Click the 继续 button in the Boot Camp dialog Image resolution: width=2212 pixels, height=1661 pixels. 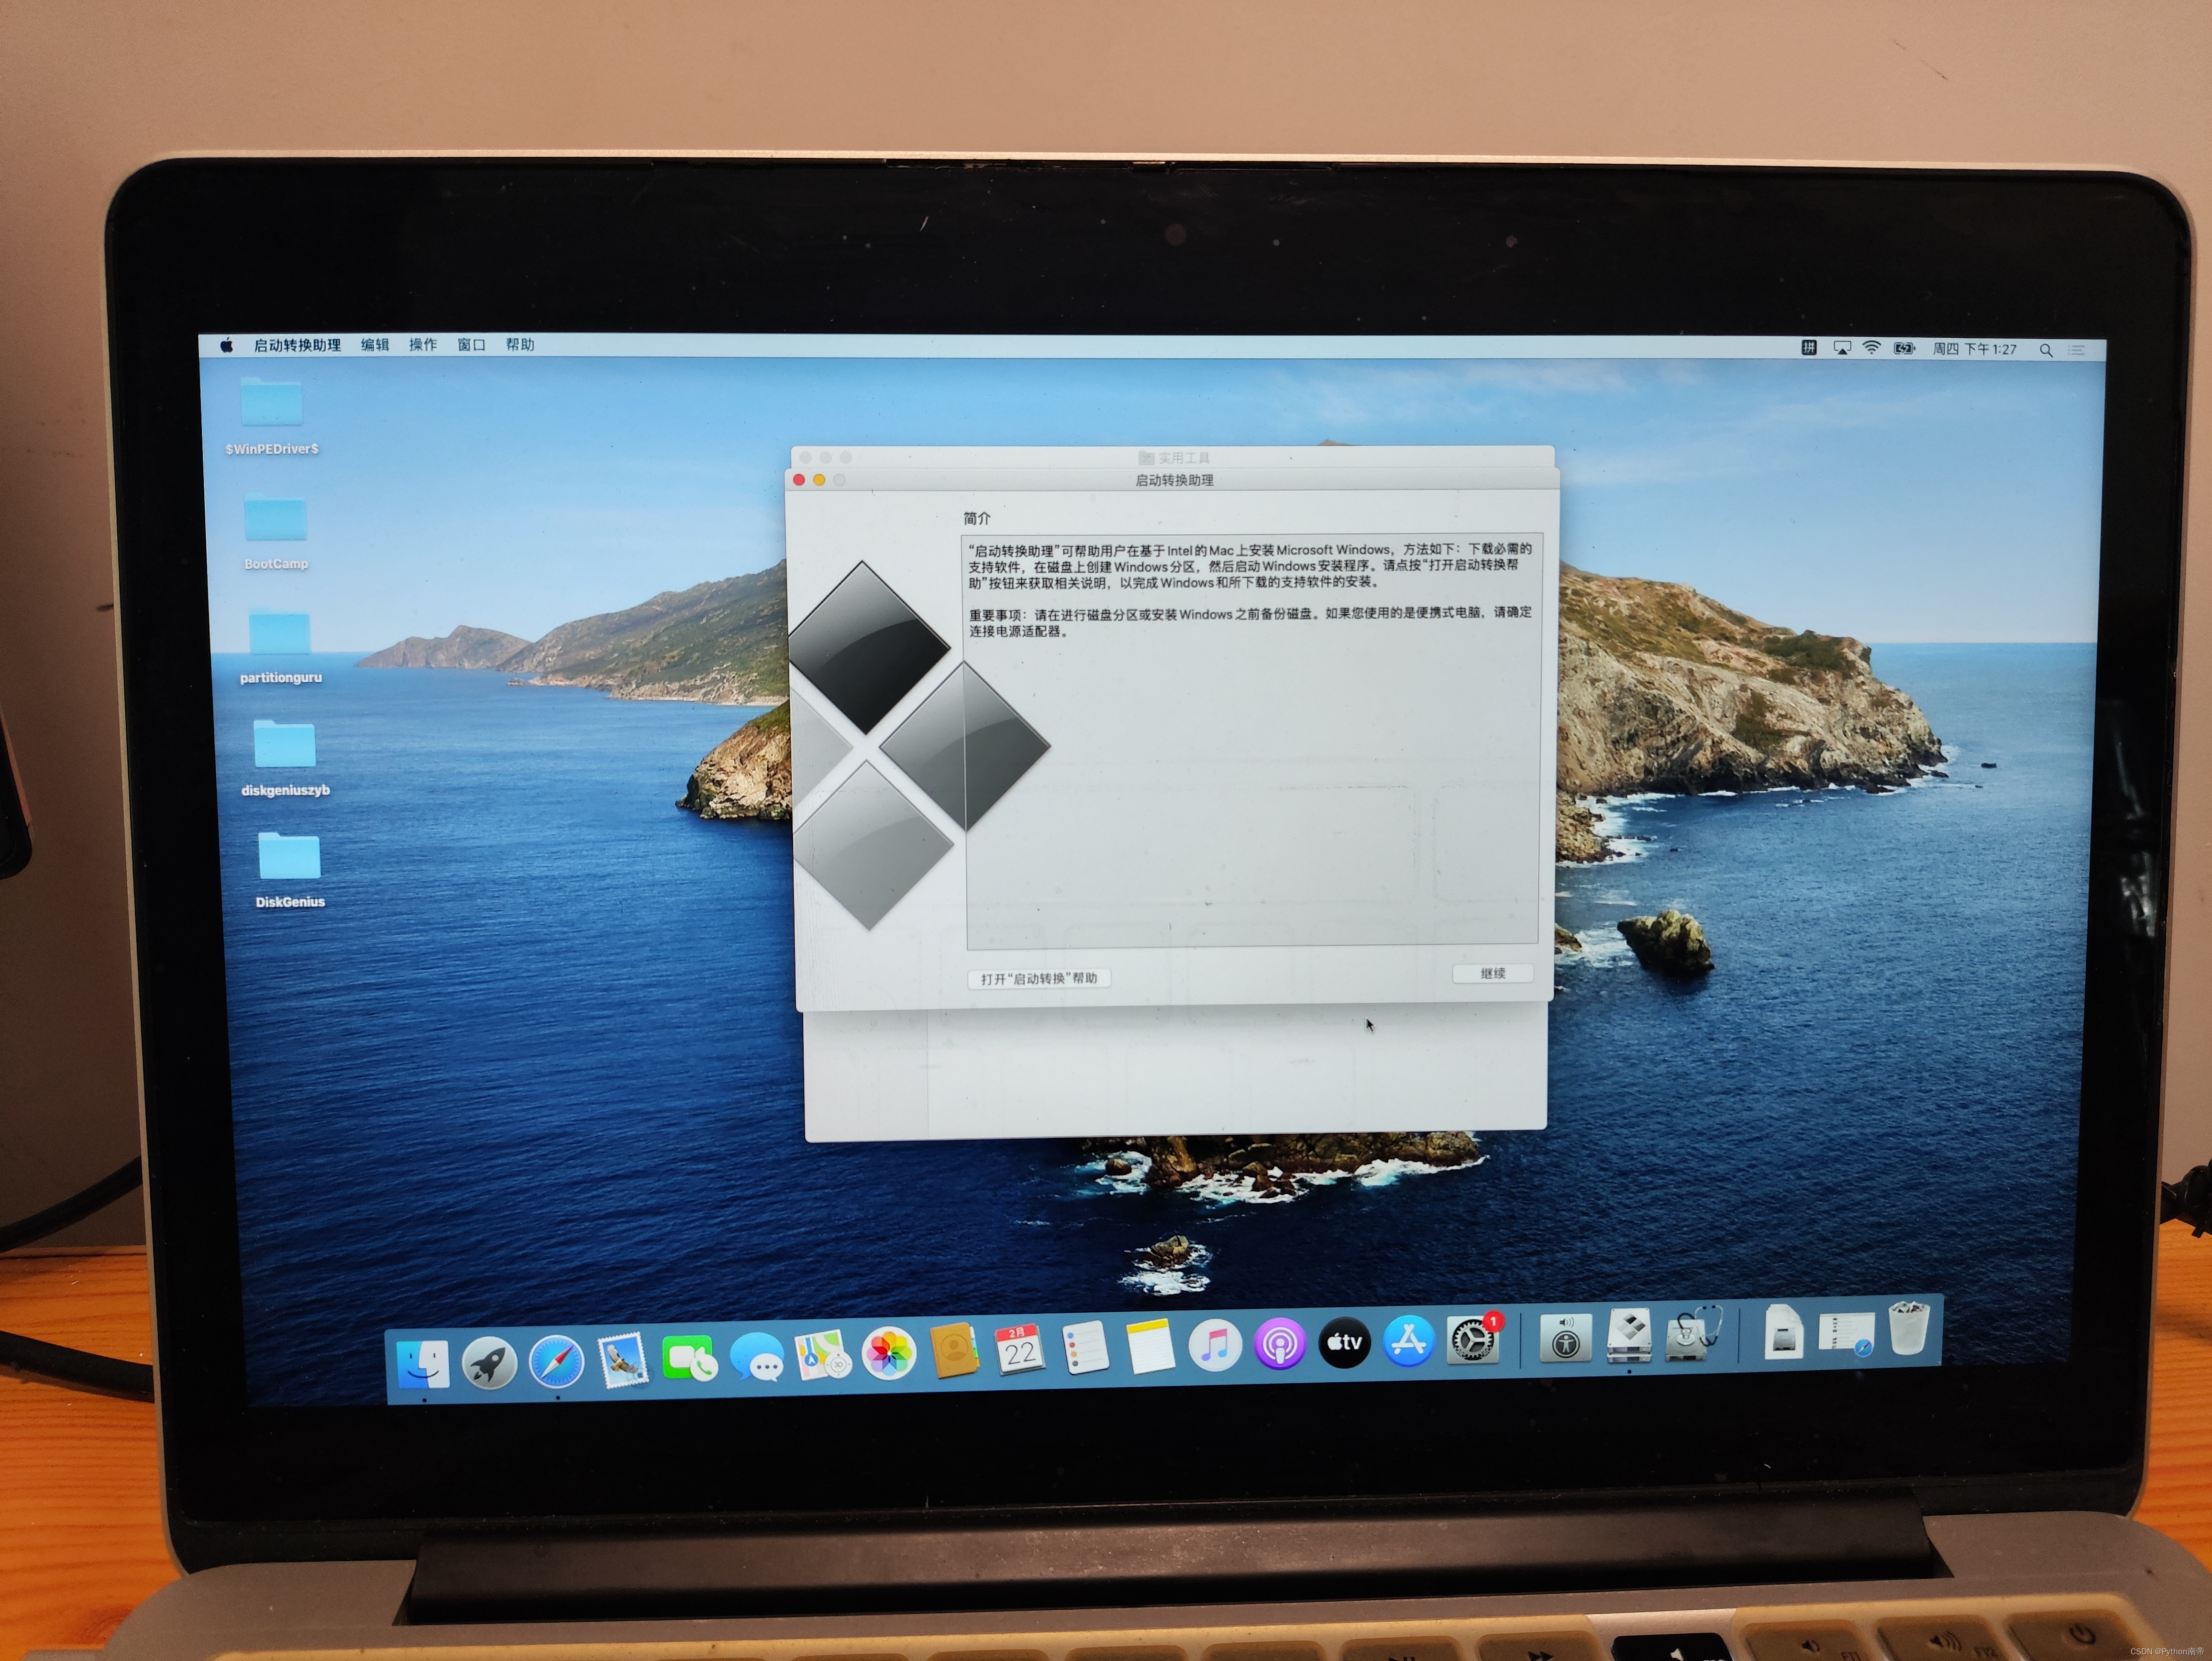(x=1492, y=973)
